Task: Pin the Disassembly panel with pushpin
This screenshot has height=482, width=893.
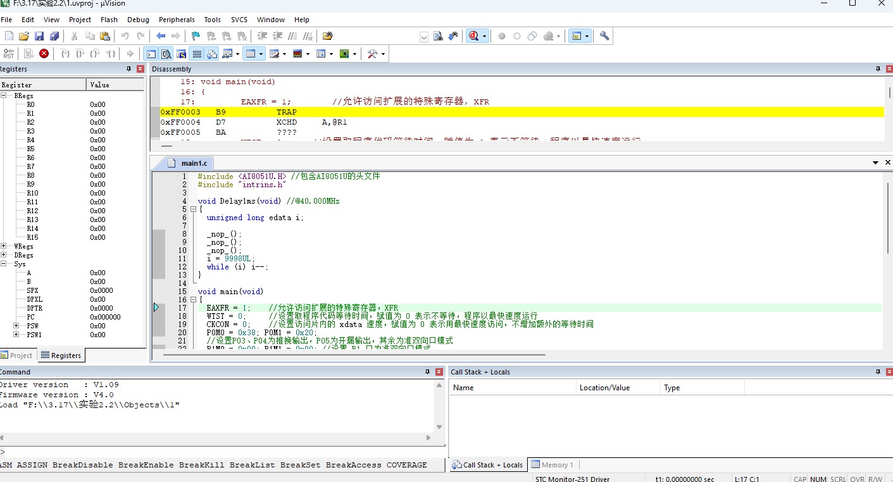Action: [878, 69]
